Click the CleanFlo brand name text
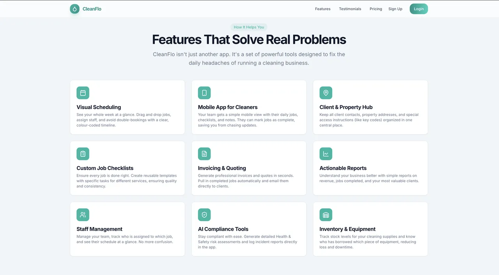The height and width of the screenshot is (275, 499). (x=92, y=9)
